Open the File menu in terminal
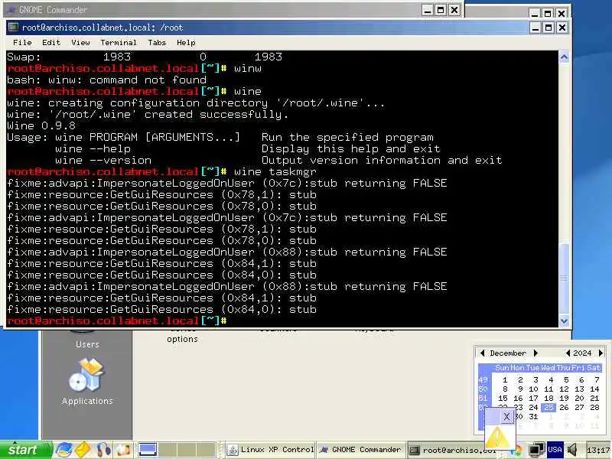Screen dimensions: 612x459 (22, 43)
